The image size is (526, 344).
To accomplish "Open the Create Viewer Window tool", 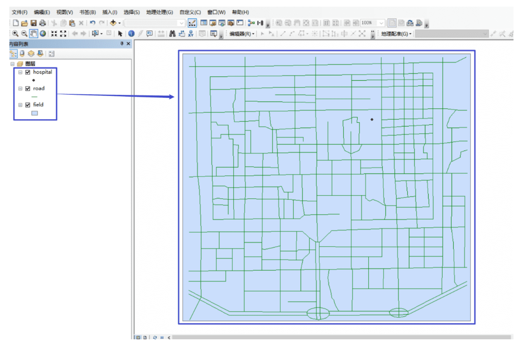I will click(214, 33).
